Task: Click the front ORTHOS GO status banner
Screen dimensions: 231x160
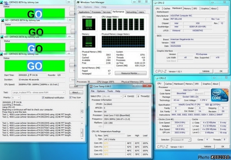Action: [35, 66]
